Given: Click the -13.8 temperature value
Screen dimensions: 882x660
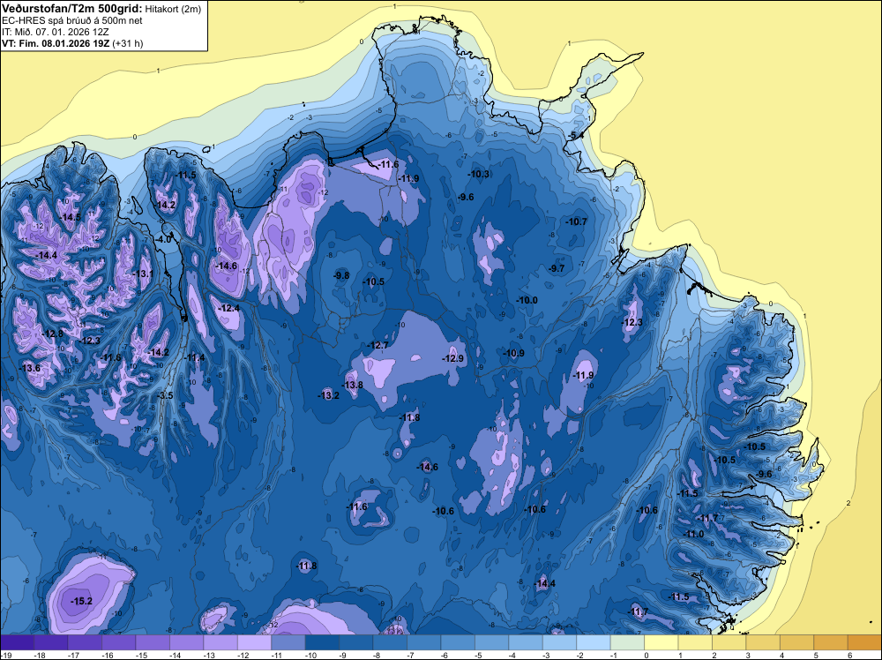Looking at the screenshot, I should [x=352, y=385].
